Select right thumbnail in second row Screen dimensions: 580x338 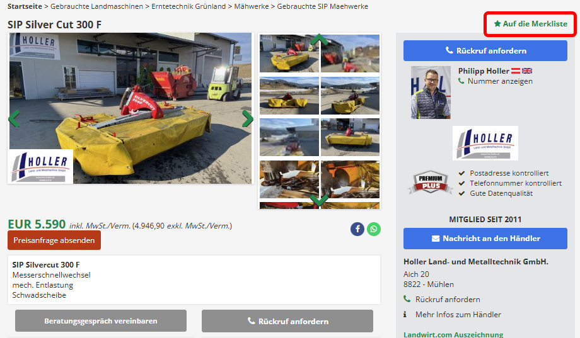(351, 96)
